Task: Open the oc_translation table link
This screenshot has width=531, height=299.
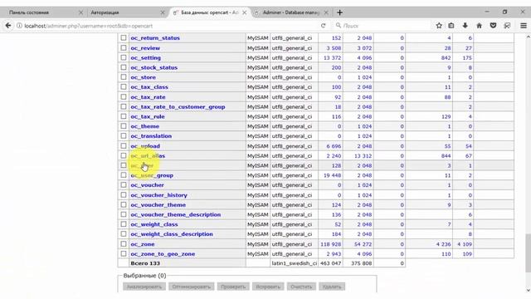Action: tap(151, 136)
